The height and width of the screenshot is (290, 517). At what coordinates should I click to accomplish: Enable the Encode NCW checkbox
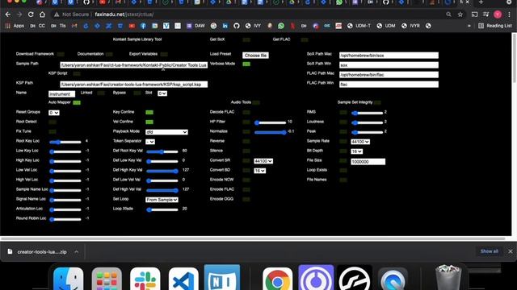coord(246,180)
